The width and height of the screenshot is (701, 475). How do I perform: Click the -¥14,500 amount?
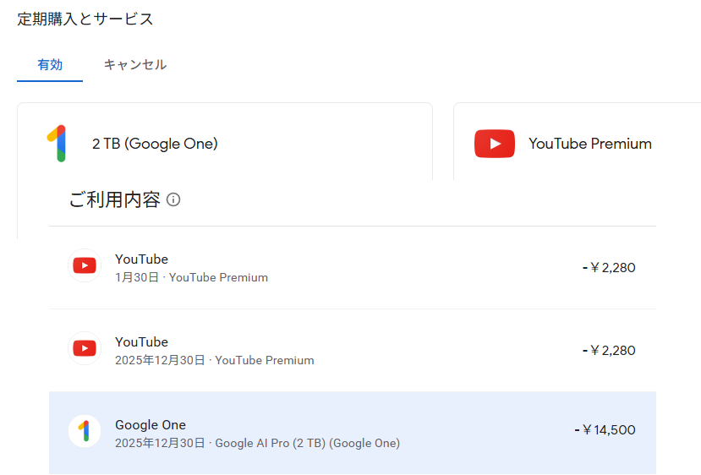605,430
